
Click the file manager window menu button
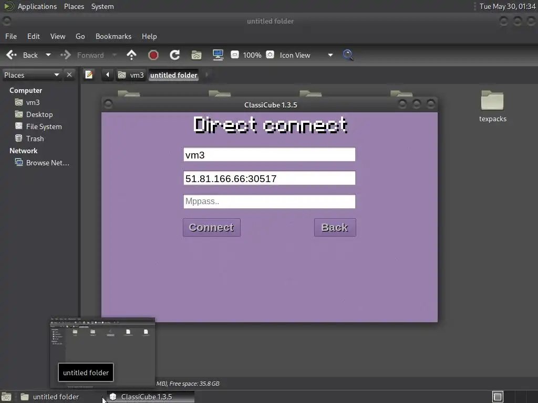tap(6, 21)
